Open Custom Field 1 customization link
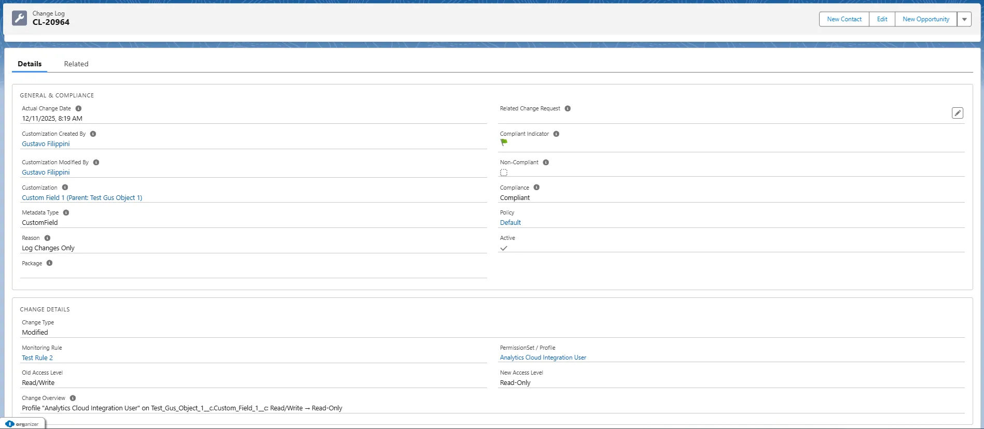This screenshot has width=984, height=429. point(82,198)
